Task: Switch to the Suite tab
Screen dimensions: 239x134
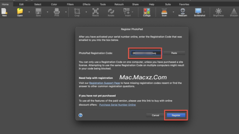Action: 168,4
